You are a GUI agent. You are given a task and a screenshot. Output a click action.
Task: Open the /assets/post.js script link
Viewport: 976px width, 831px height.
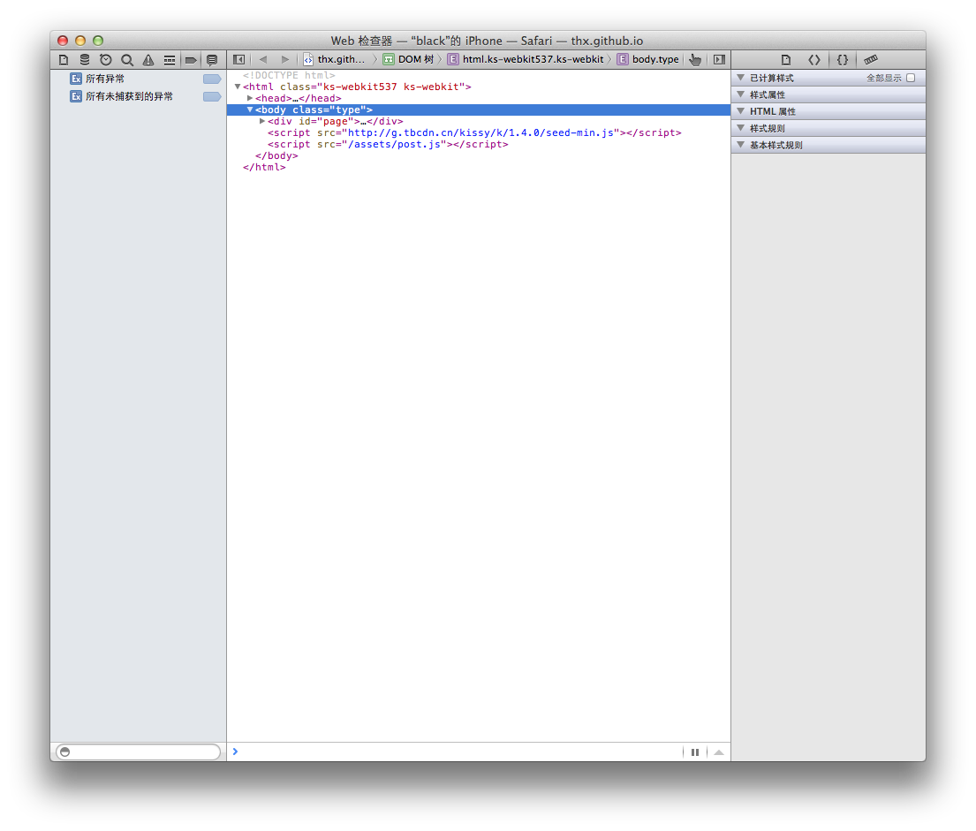394,144
